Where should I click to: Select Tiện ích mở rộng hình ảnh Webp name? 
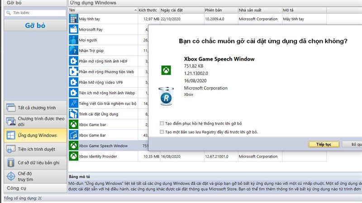pos(107,93)
